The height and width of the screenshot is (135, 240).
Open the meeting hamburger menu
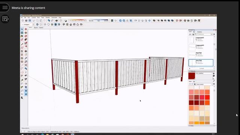coord(5,7)
